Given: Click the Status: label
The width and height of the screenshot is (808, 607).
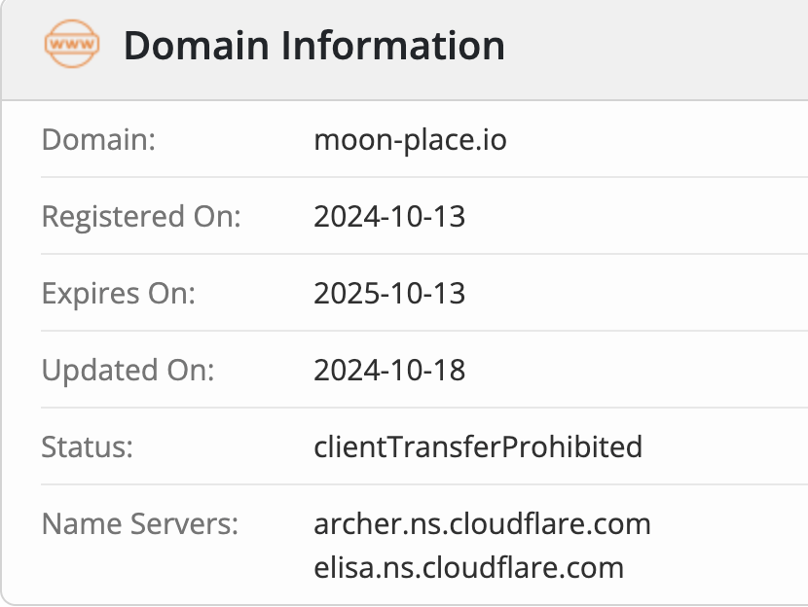Looking at the screenshot, I should point(87,446).
